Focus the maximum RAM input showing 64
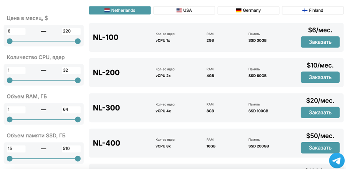Image resolution: width=346 pixels, height=169 pixels. point(71,109)
